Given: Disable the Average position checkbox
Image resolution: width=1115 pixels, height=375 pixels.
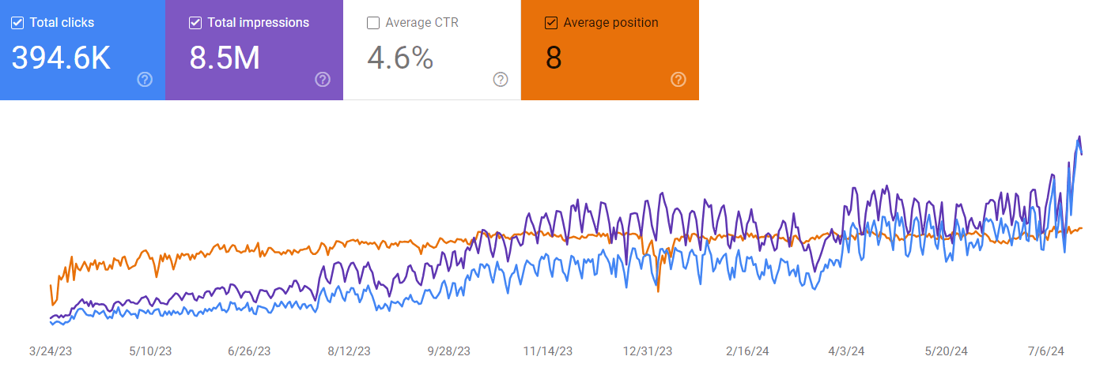Looking at the screenshot, I should pyautogui.click(x=551, y=23).
